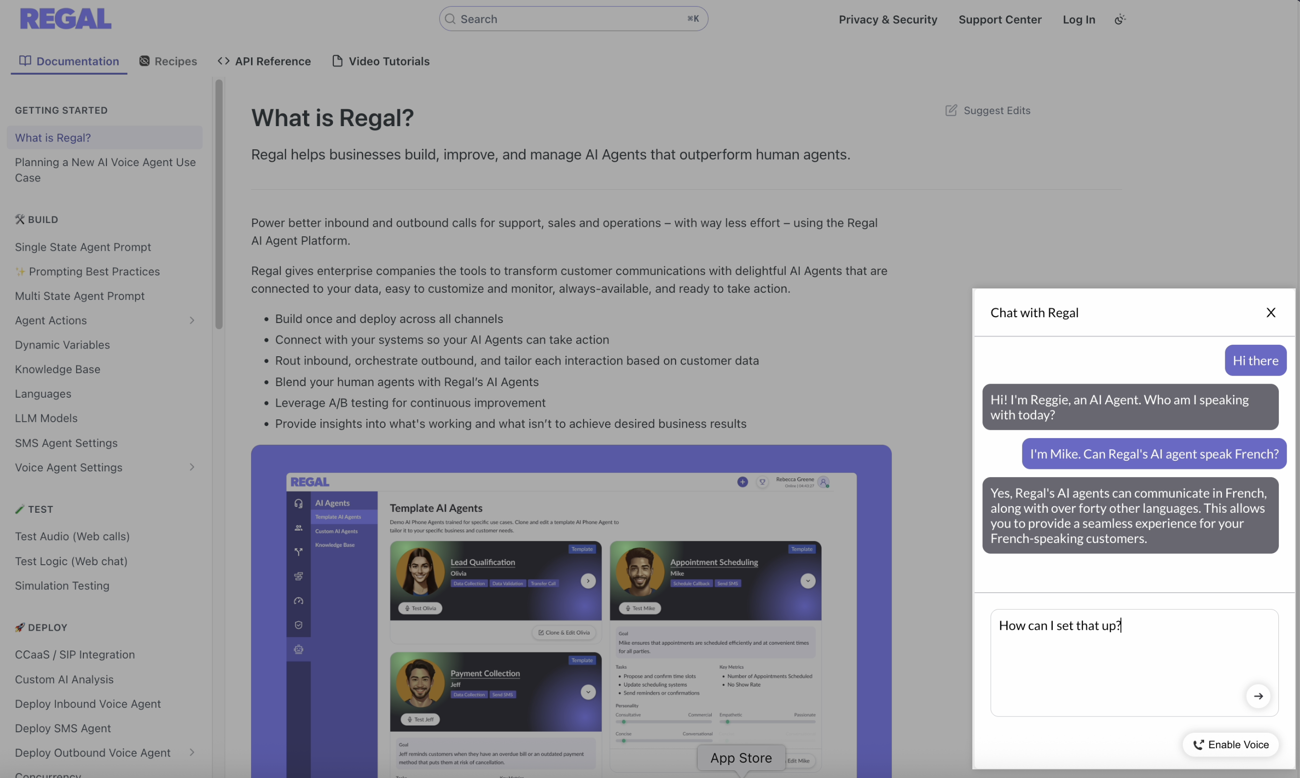This screenshot has height=778, width=1300.
Task: Click the search magnifier icon
Action: click(450, 19)
